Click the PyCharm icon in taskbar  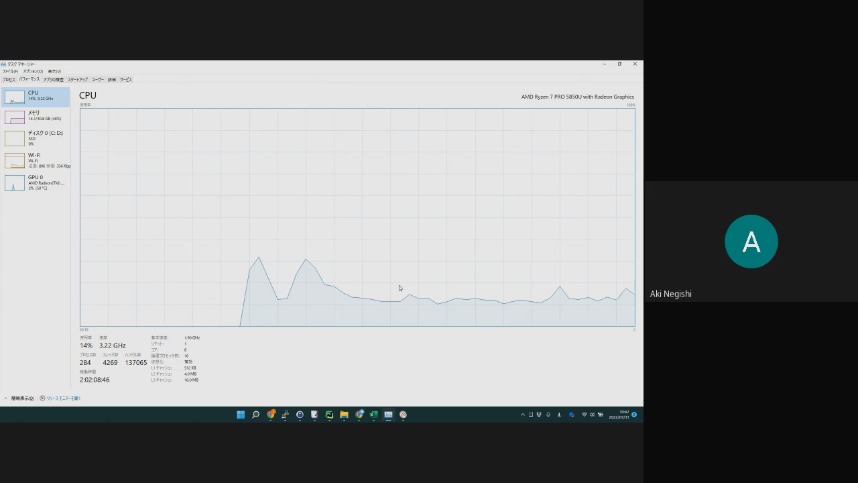point(329,415)
